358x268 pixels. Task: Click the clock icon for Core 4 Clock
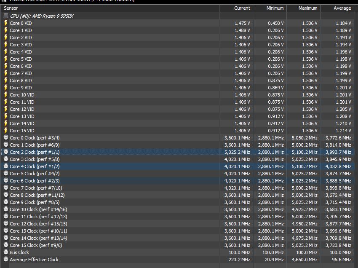6,166
